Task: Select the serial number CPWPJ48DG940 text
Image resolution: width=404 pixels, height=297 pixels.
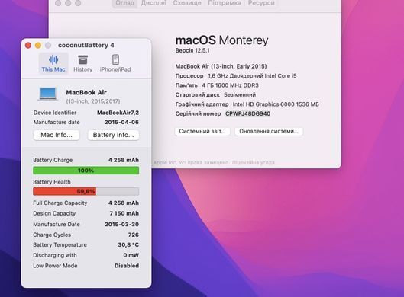Action: point(248,113)
